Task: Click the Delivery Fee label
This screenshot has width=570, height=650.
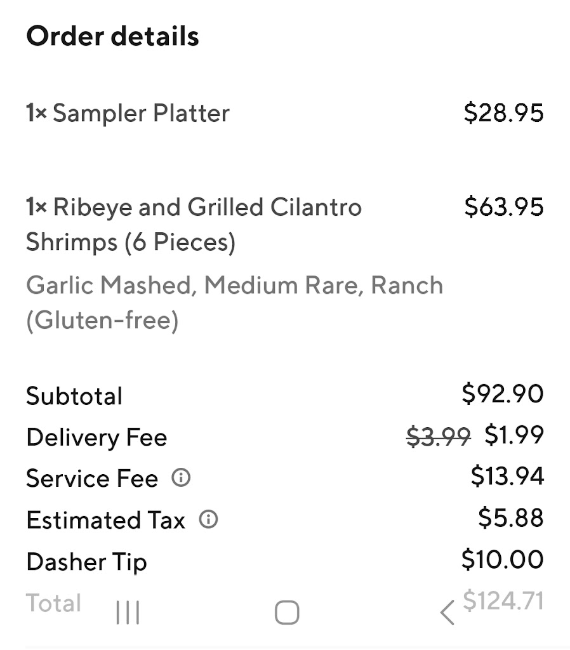Action: point(96,437)
